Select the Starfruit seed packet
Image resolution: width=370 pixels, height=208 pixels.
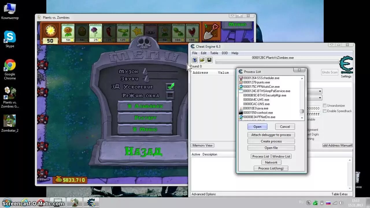coord(137,33)
